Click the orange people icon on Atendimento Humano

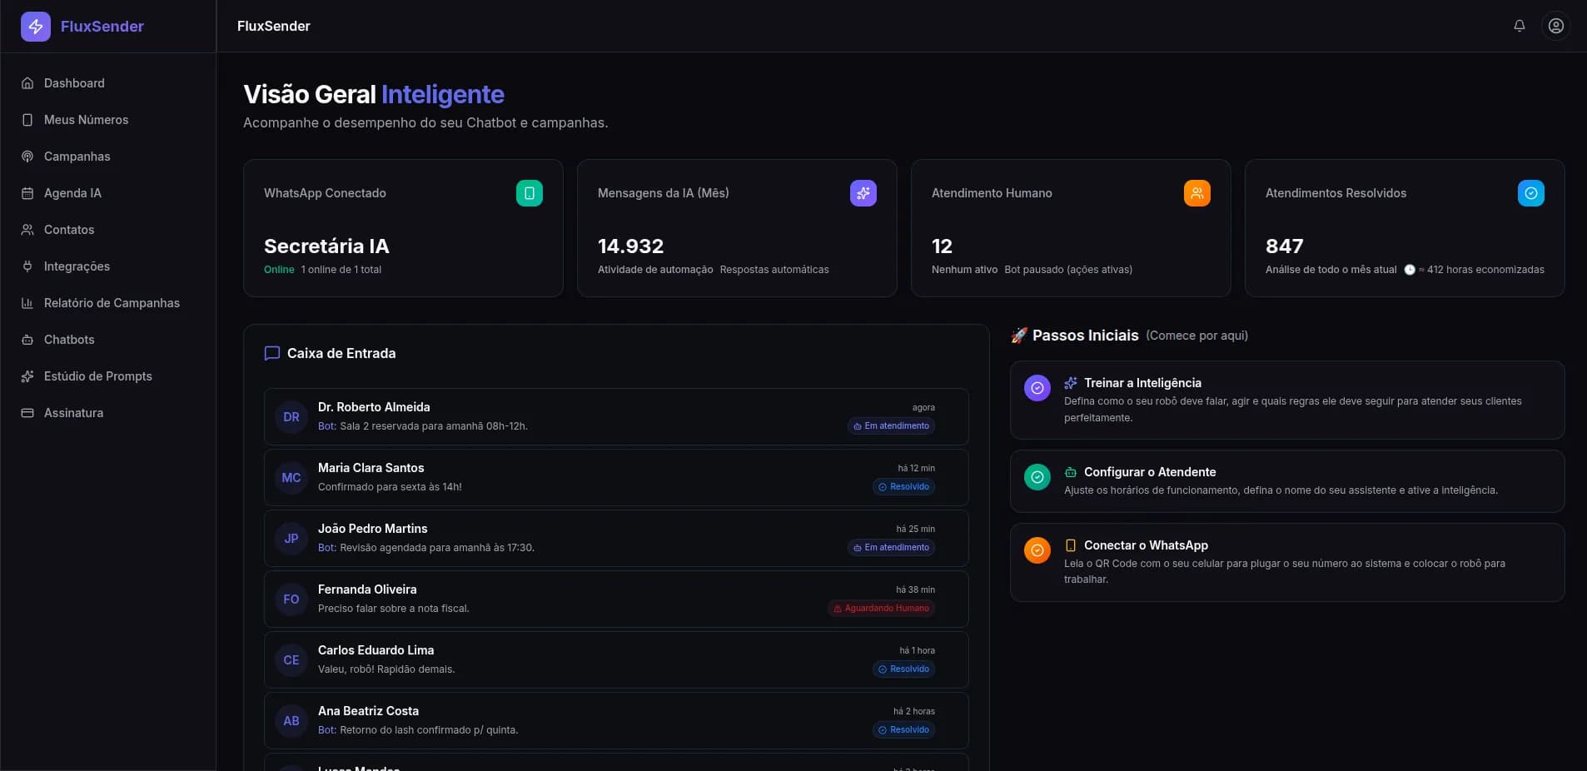(1198, 193)
